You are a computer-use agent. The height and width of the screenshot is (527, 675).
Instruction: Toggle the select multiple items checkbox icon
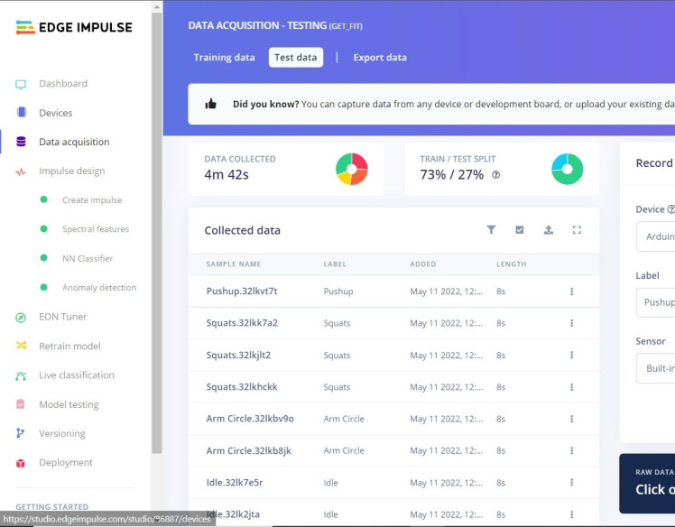[x=520, y=230]
